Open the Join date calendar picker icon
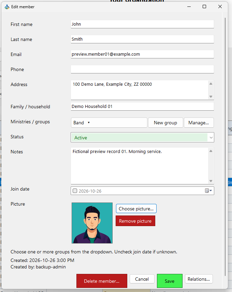 (x=208, y=191)
